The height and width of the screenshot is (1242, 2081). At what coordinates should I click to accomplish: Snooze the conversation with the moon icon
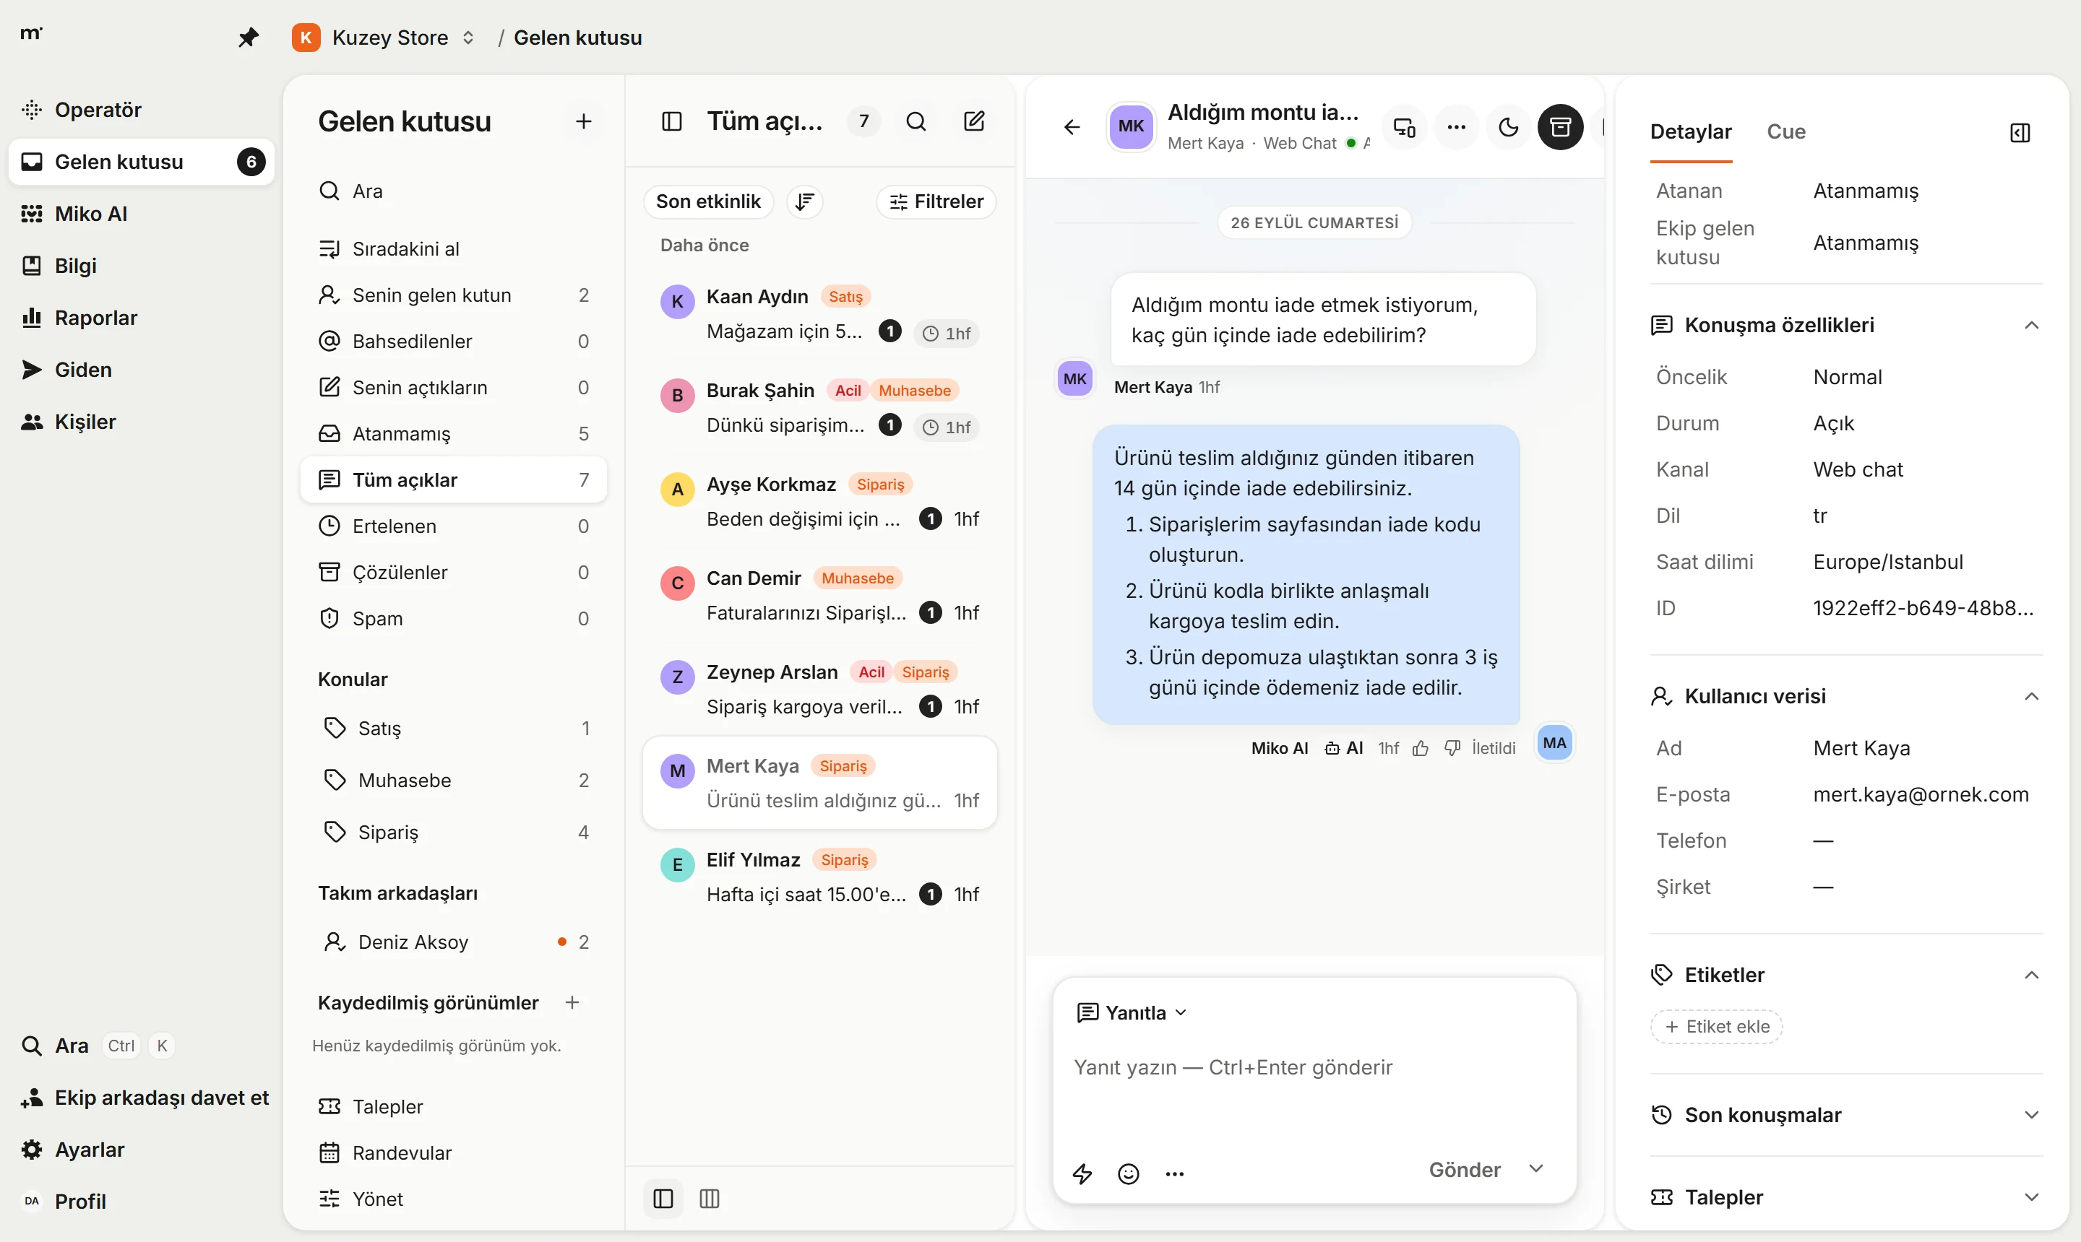coord(1508,127)
